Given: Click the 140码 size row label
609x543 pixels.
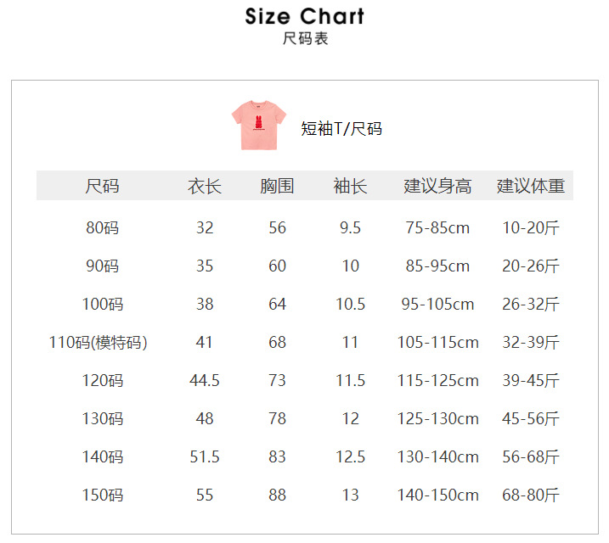Looking at the screenshot, I should 103,457.
